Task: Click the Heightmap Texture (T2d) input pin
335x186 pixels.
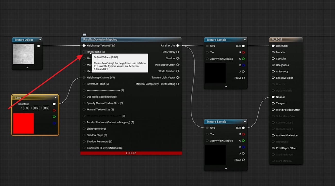Action: [84, 46]
